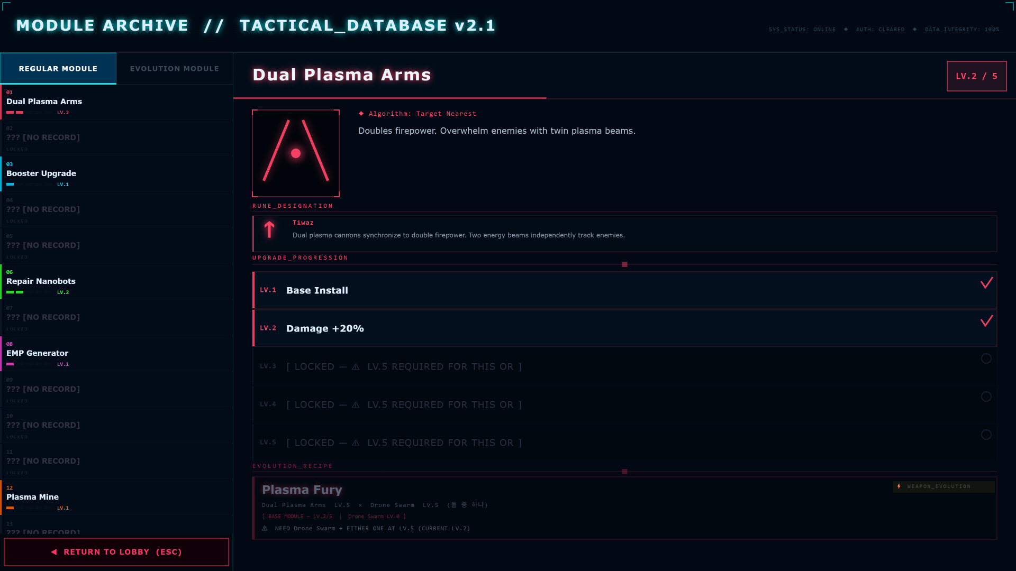
Task: Select the LV.5 locked circle indicator
Action: pos(986,435)
